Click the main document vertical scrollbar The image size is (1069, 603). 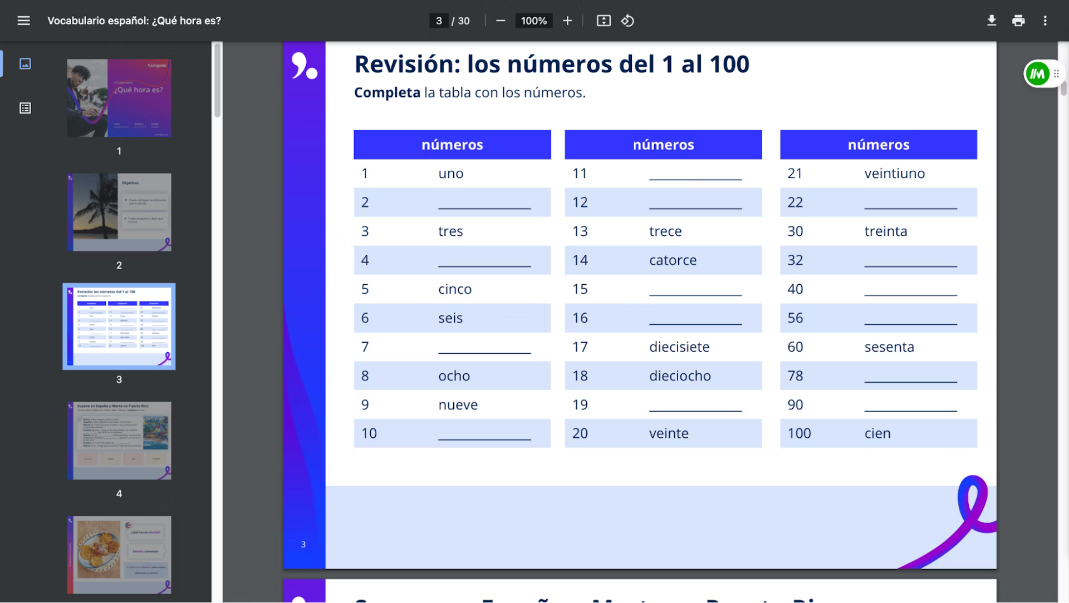click(x=1063, y=89)
